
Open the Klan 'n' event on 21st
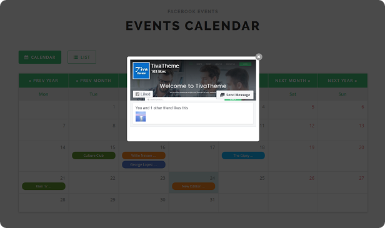pos(44,186)
